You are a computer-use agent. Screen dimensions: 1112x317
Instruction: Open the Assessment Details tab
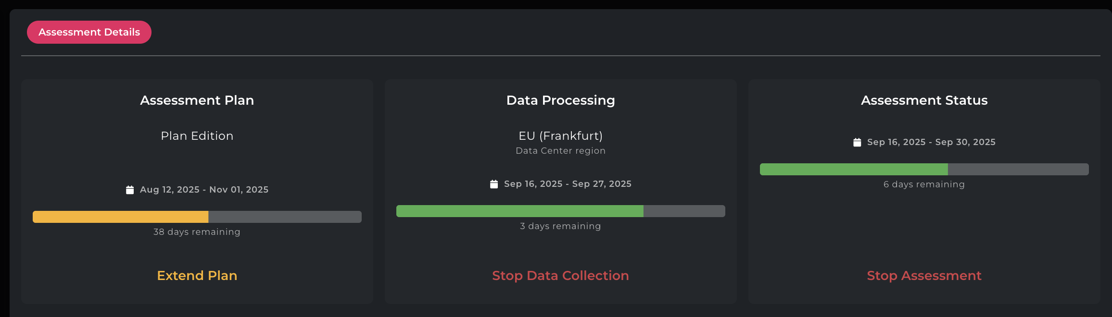click(89, 32)
